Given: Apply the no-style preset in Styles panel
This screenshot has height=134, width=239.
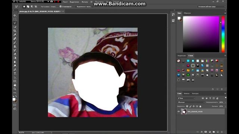Looking at the screenshot, I should (179, 61).
